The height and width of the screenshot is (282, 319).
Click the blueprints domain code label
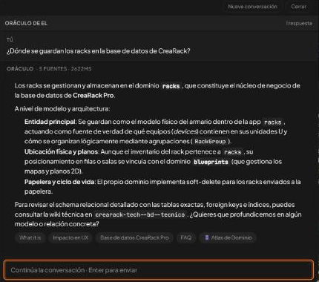[211, 162]
